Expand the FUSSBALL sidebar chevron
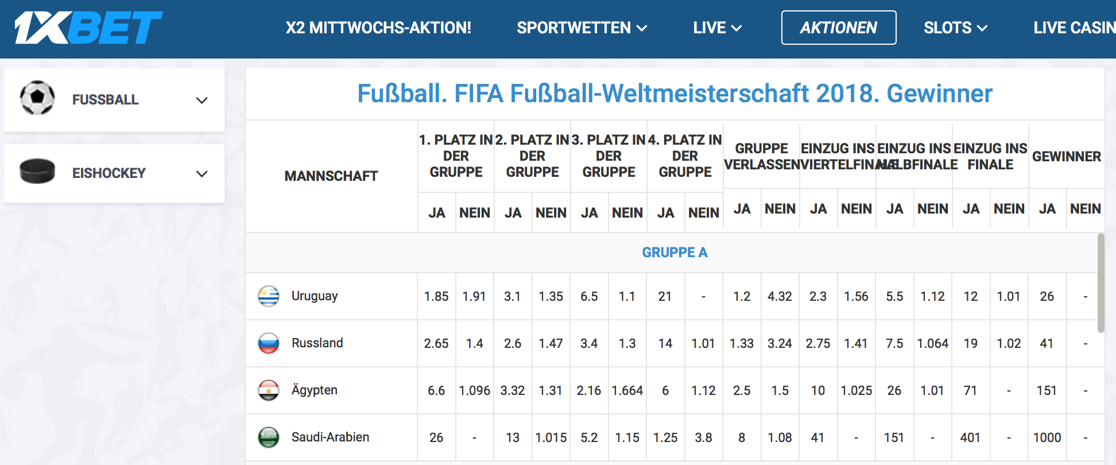1116x465 pixels. coord(201,100)
